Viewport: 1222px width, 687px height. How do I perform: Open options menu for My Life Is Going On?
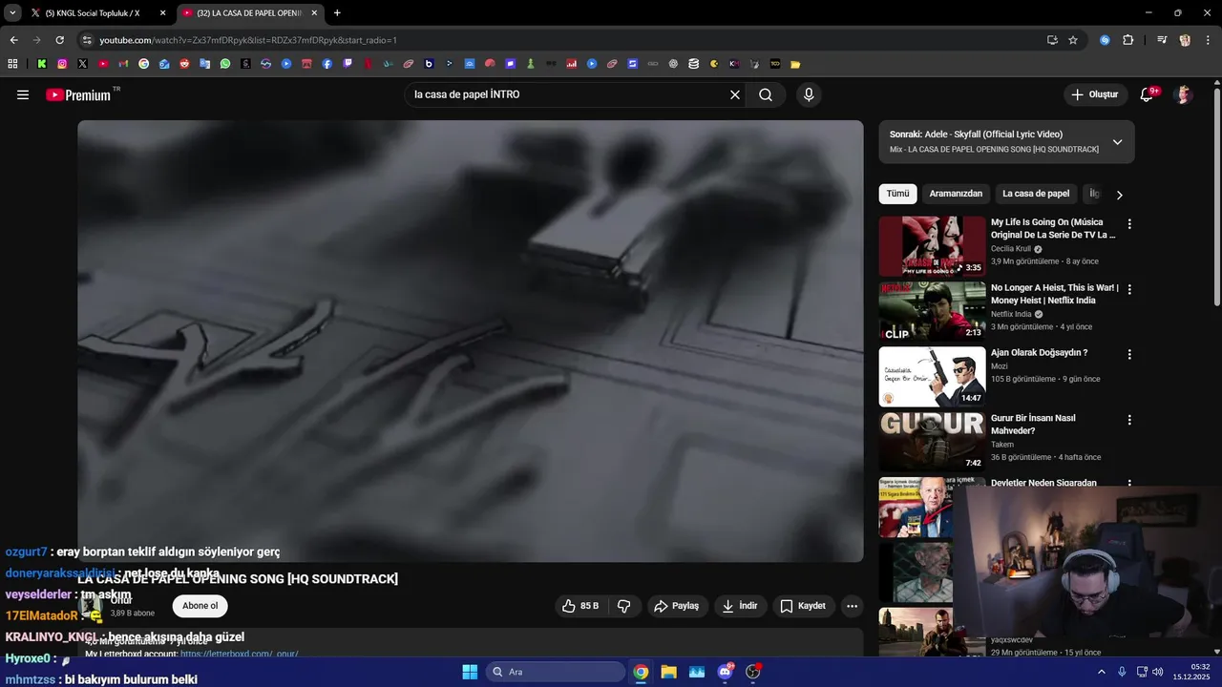coord(1129,224)
